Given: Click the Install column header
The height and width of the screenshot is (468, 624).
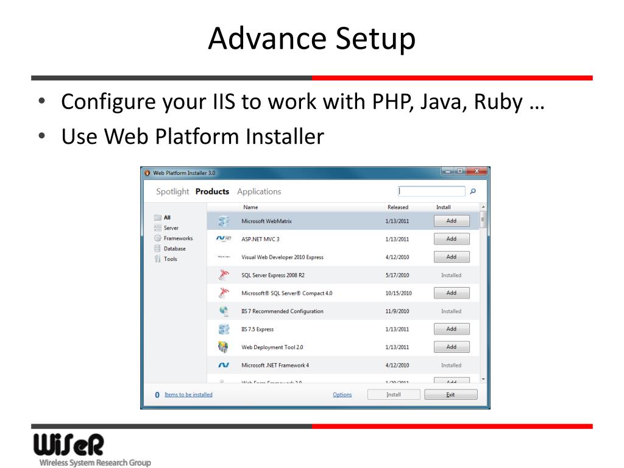Looking at the screenshot, I should click(x=444, y=207).
